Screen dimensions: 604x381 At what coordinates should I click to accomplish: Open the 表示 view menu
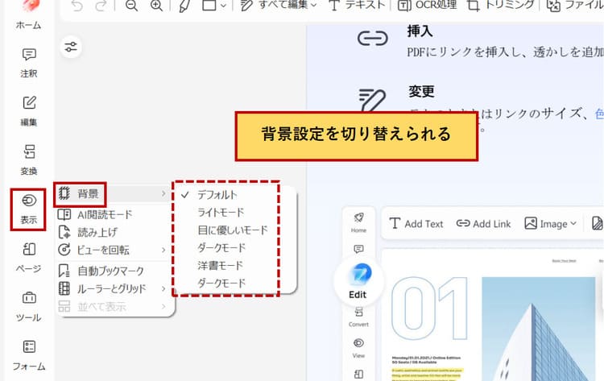[28, 209]
